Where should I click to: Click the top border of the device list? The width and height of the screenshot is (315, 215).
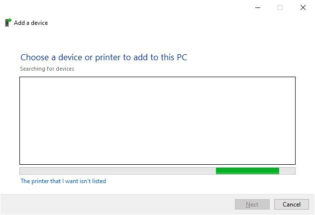tap(157, 77)
